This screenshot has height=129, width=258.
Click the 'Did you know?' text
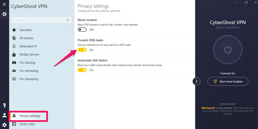point(228,104)
